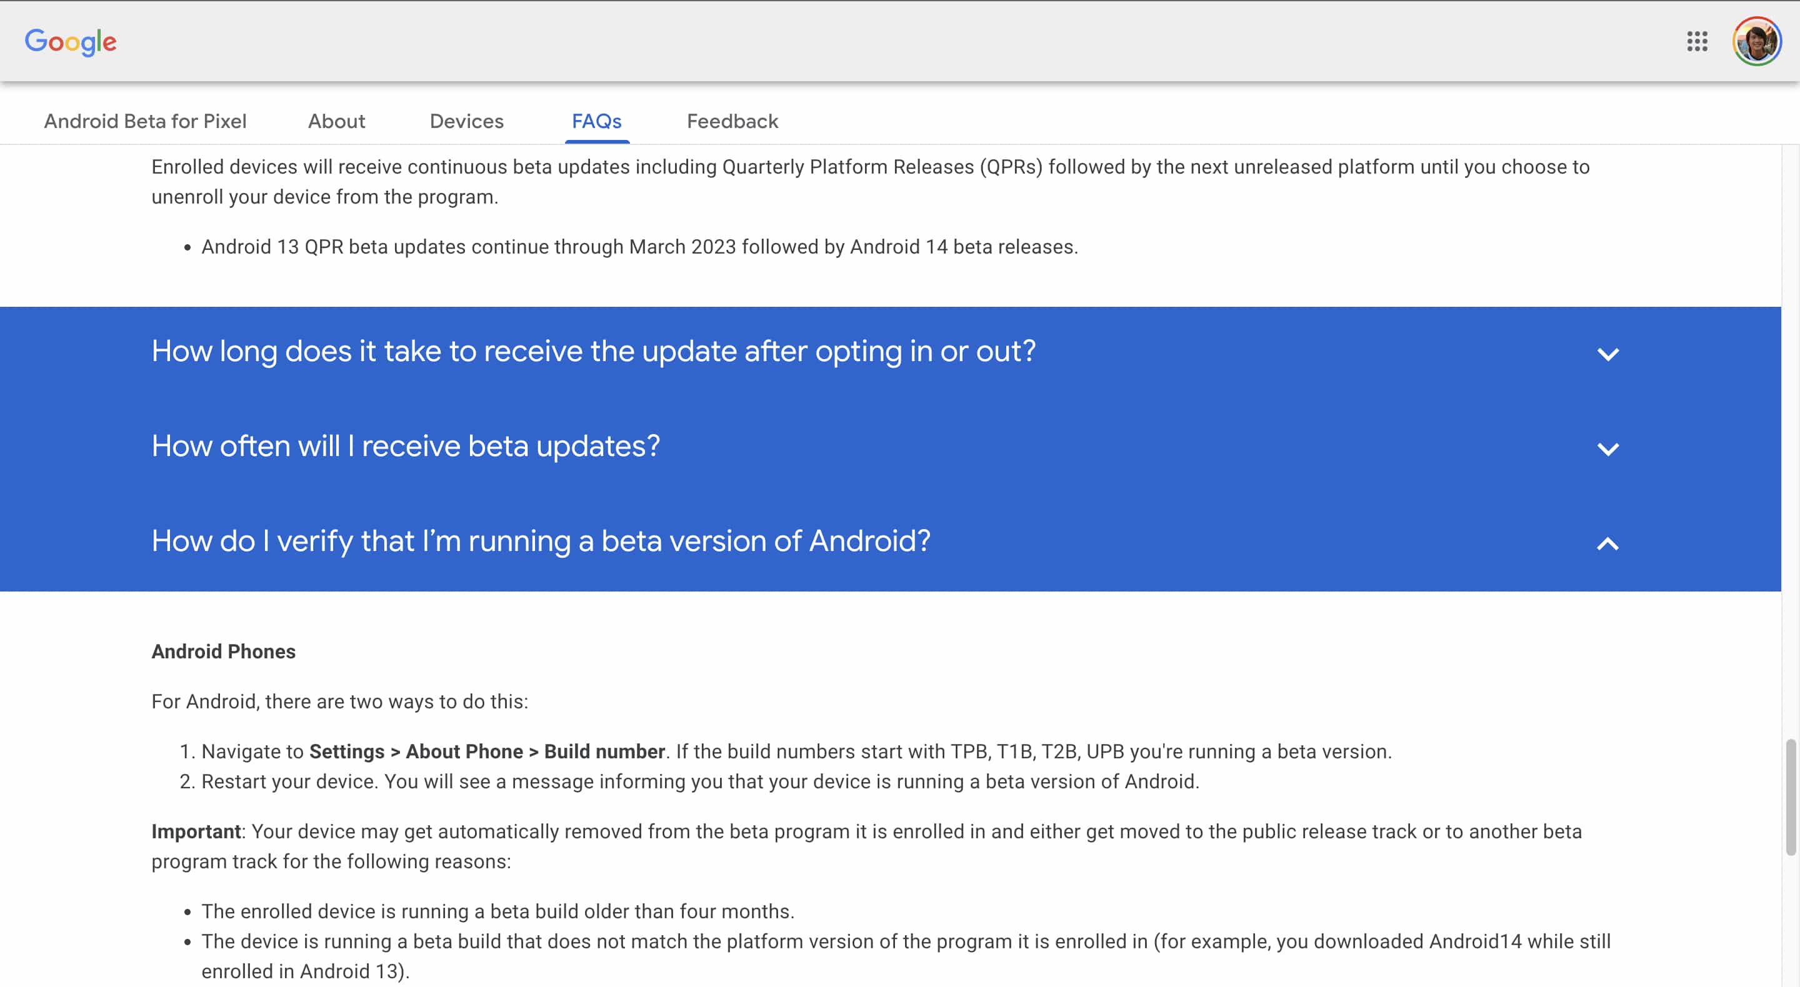Open the Google apps grid launcher
The height and width of the screenshot is (987, 1800).
pyautogui.click(x=1697, y=41)
